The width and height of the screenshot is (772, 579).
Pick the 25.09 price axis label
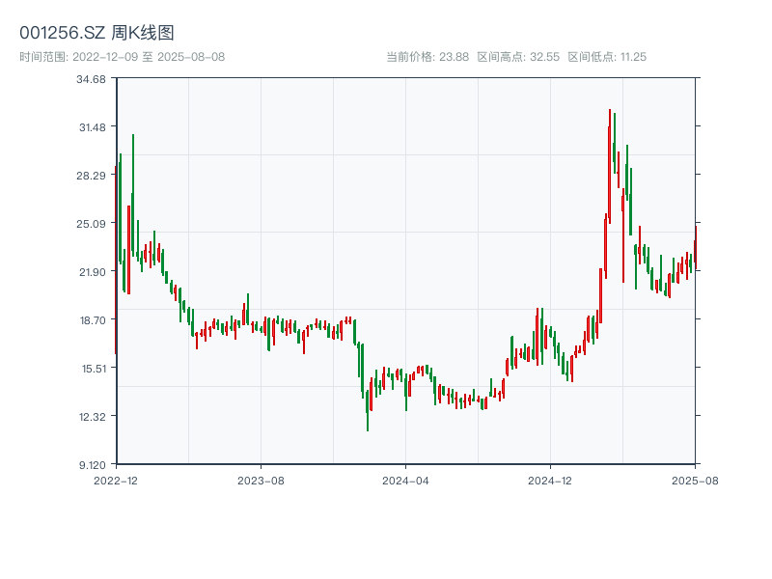pyautogui.click(x=92, y=224)
